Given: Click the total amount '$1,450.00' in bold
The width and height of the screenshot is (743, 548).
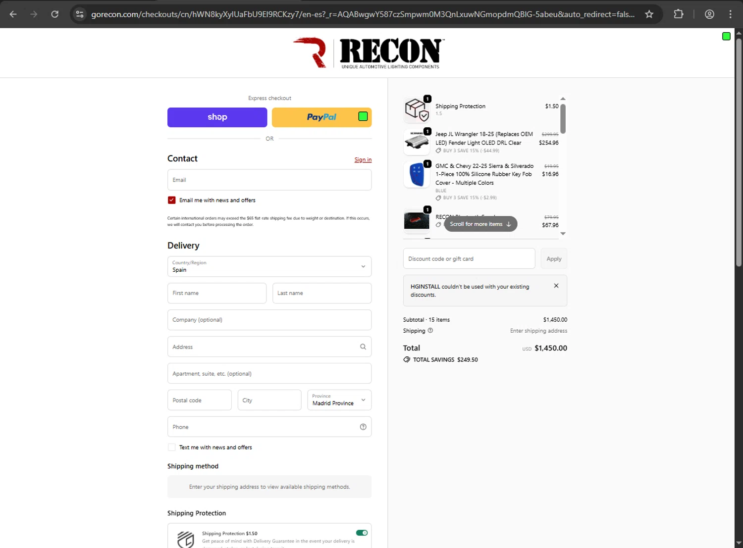Looking at the screenshot, I should click(551, 348).
